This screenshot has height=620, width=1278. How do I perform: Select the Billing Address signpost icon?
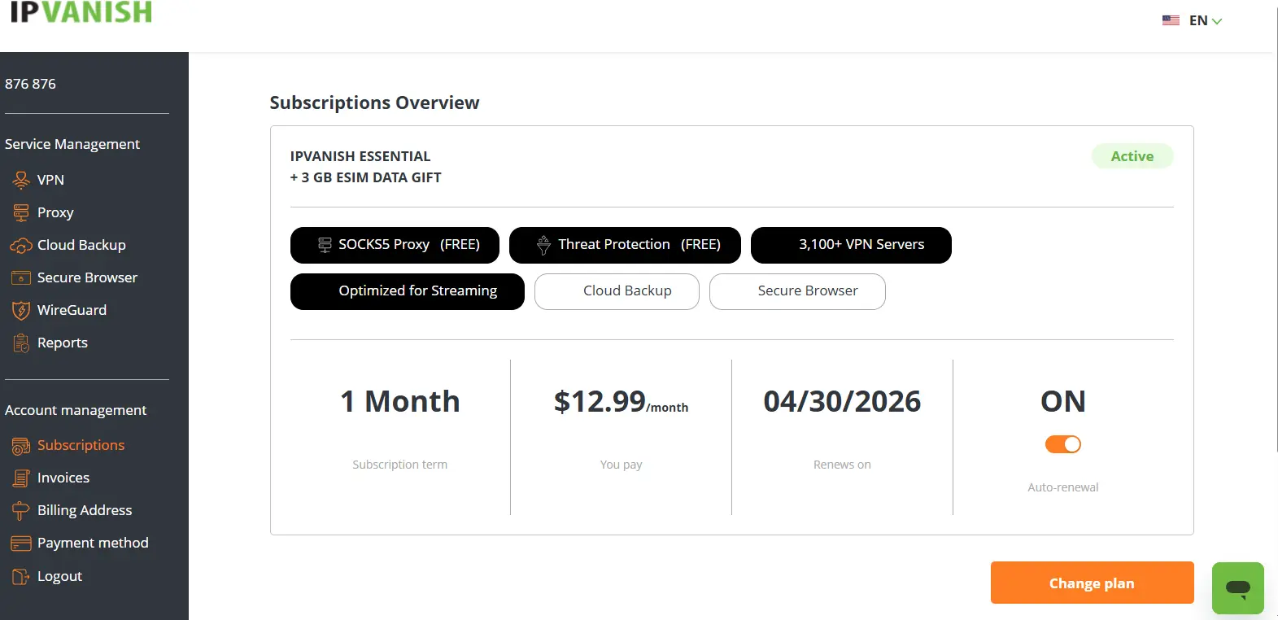[21, 511]
